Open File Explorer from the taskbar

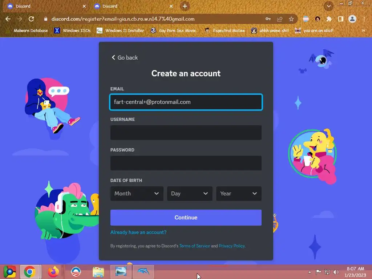click(x=98, y=272)
